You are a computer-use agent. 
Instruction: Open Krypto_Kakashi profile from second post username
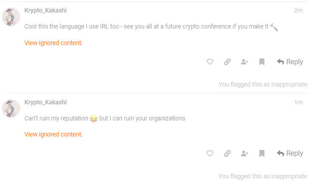pos(45,102)
